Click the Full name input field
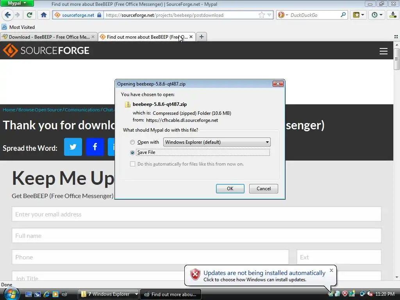Screen dimensions: 400x300 click(x=196, y=236)
